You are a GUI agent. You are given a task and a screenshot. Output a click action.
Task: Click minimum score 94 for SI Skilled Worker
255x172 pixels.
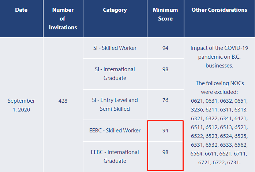click(x=165, y=48)
